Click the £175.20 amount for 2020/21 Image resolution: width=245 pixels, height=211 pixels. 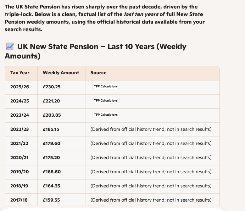52,158
